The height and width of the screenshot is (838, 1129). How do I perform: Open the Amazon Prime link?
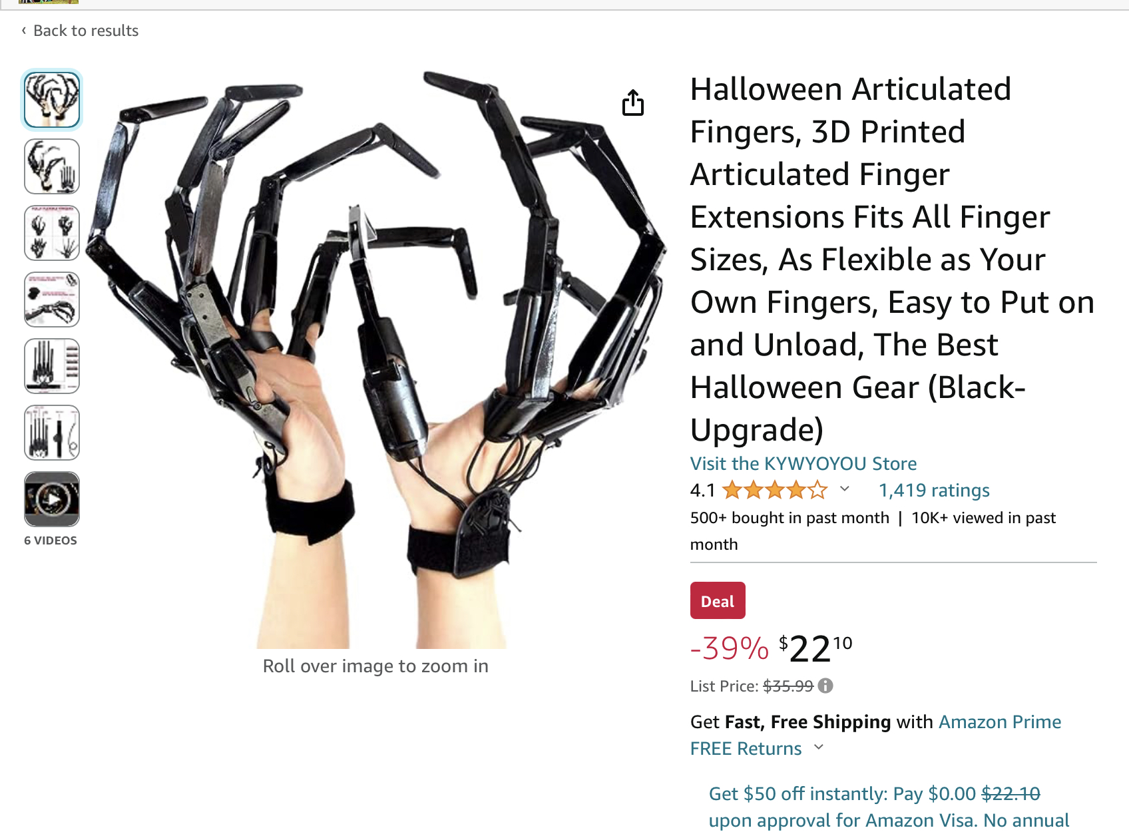pos(1000,722)
